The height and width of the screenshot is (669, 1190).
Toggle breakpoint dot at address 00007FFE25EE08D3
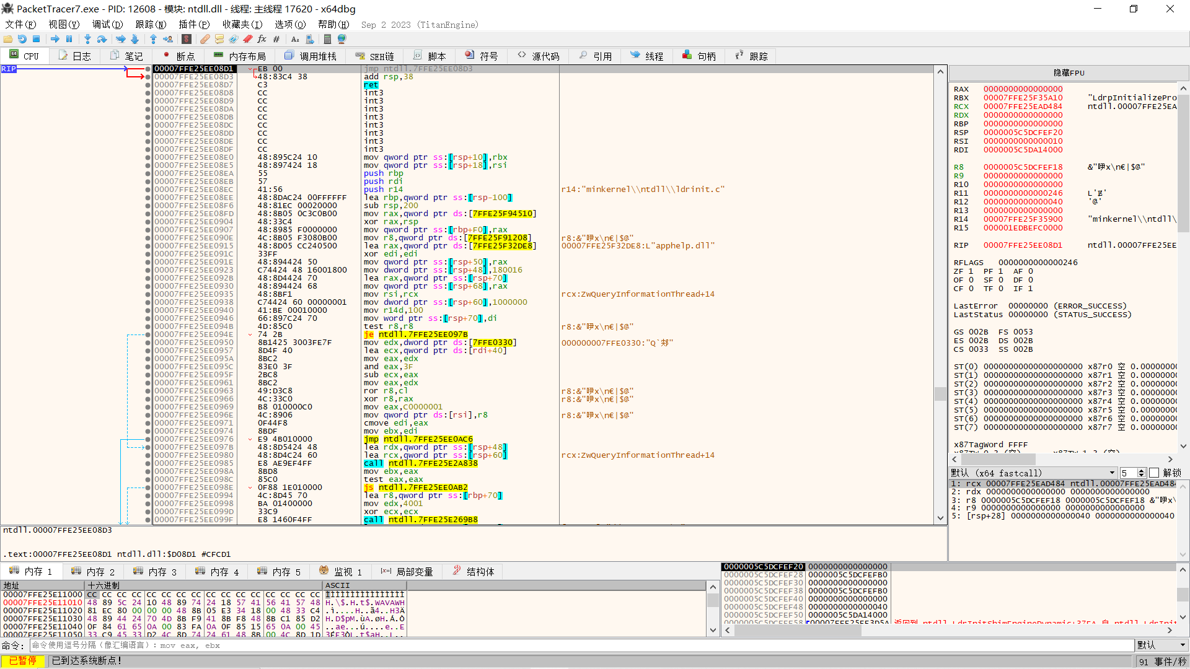pos(148,77)
